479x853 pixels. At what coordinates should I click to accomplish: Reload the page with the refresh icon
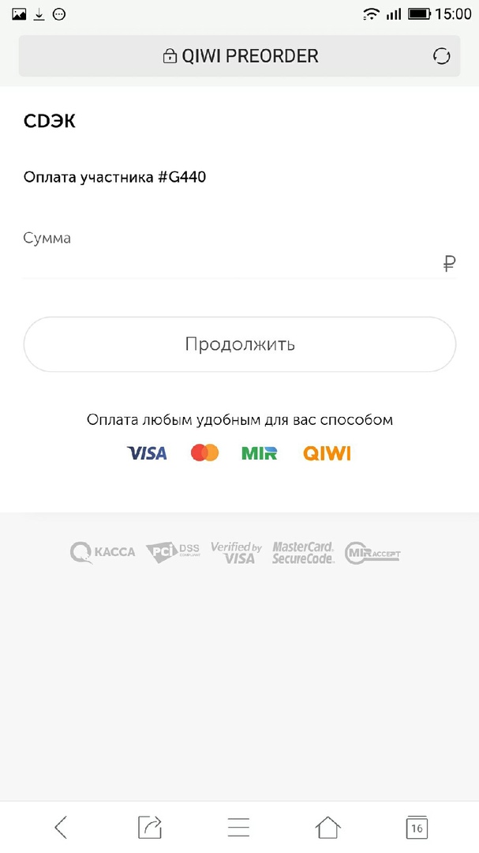tap(441, 56)
